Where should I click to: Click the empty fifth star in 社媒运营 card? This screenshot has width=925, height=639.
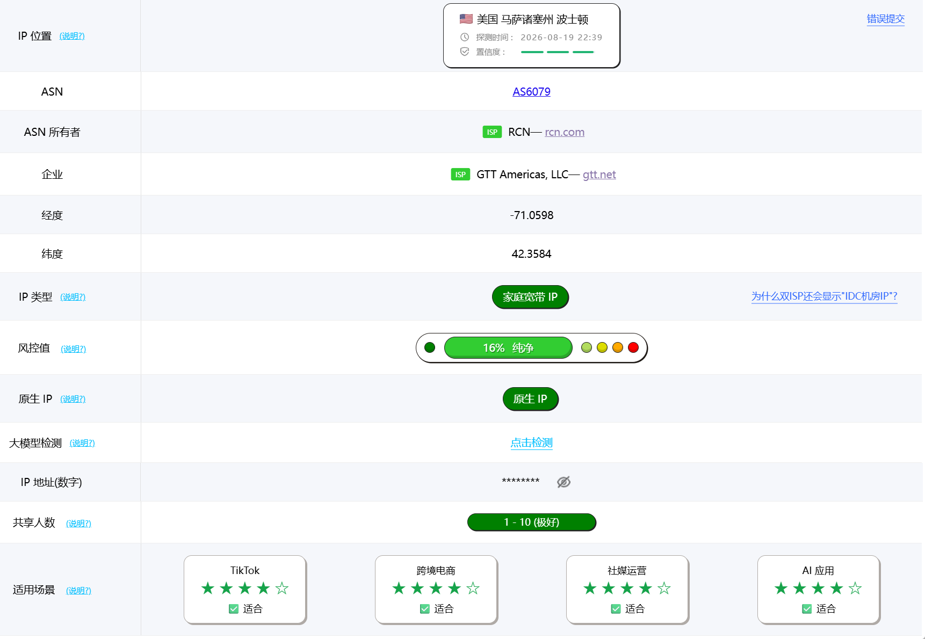(x=664, y=589)
